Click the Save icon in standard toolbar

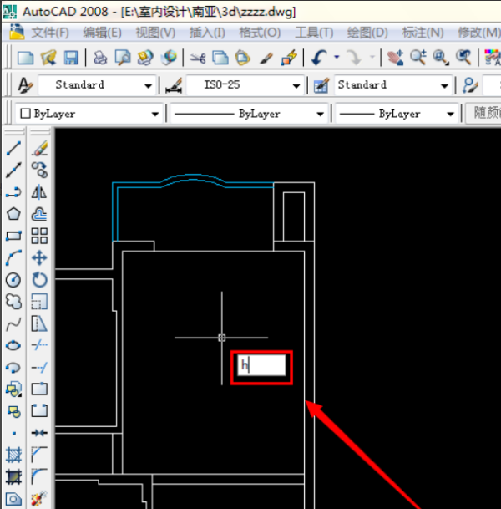71,58
